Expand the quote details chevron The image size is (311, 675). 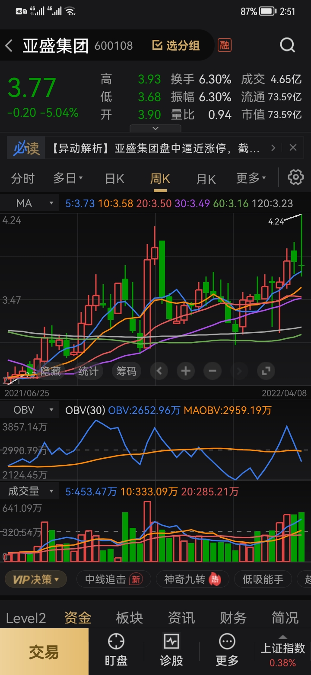(x=155, y=128)
